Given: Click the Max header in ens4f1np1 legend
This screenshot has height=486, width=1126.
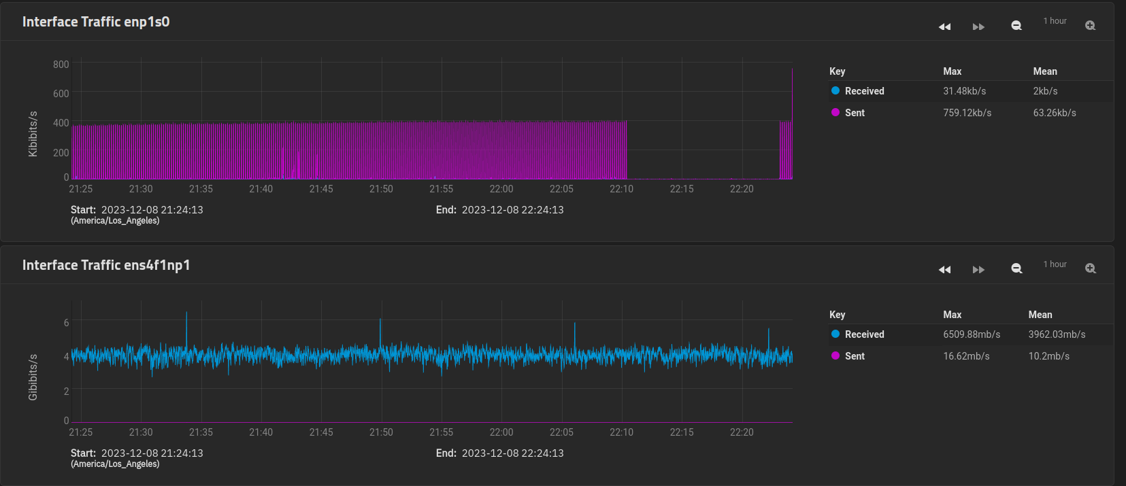Looking at the screenshot, I should click(x=953, y=315).
